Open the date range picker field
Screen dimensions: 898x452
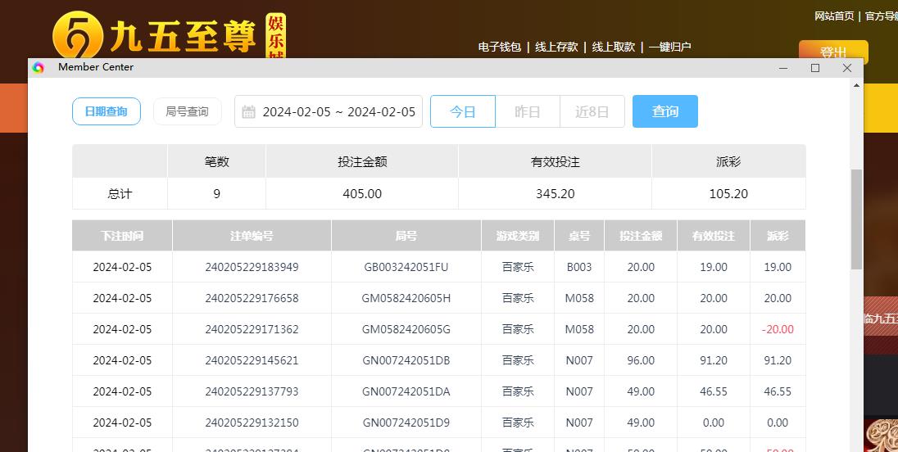338,111
